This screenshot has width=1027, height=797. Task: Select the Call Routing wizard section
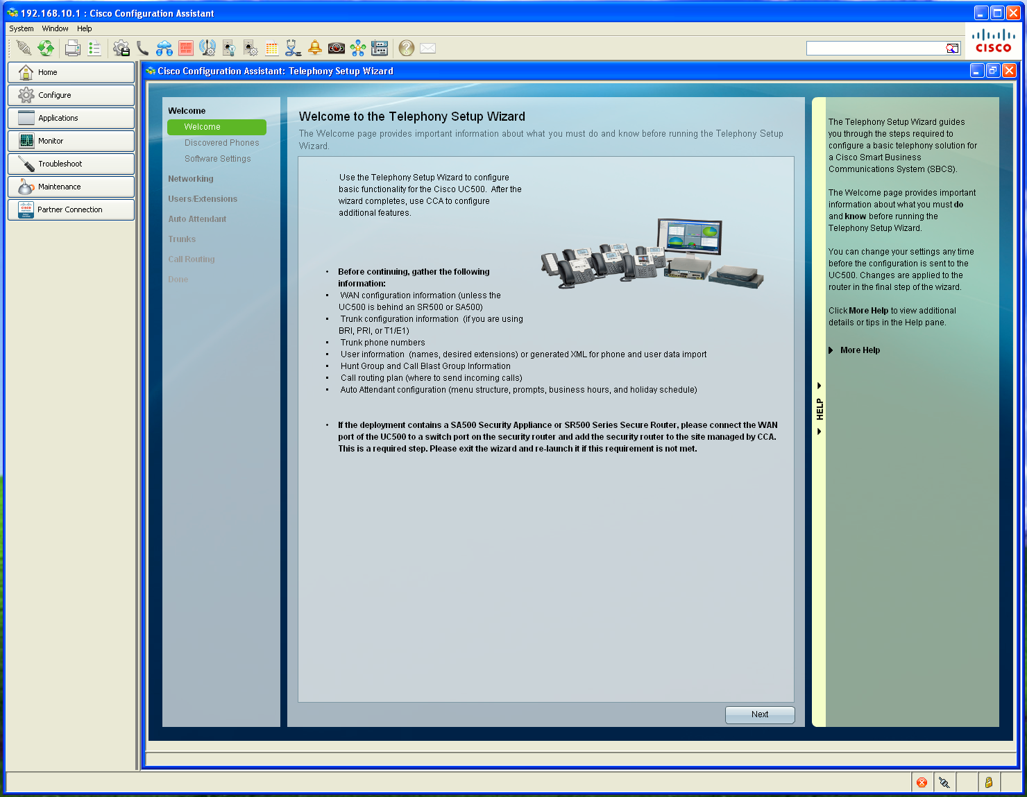[x=192, y=259]
